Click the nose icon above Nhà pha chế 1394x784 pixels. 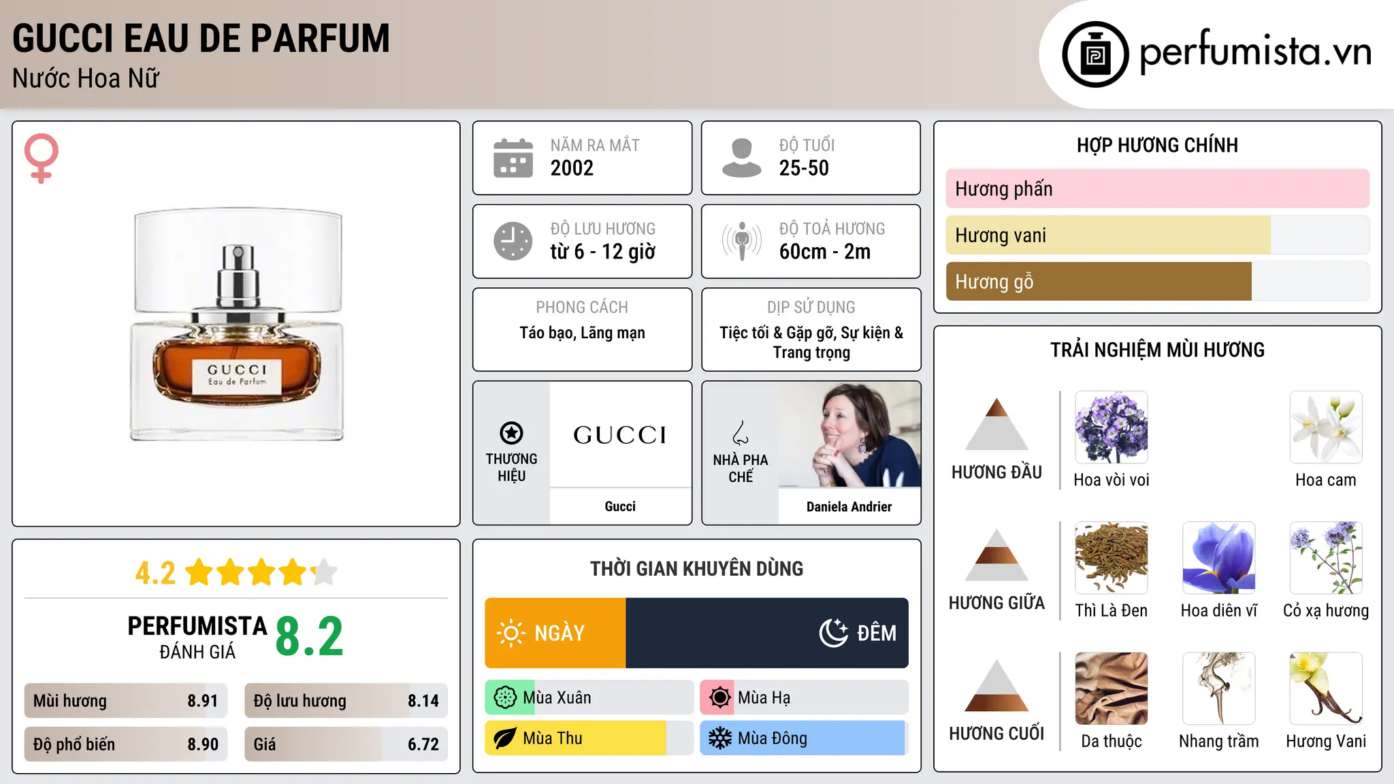coord(741,433)
